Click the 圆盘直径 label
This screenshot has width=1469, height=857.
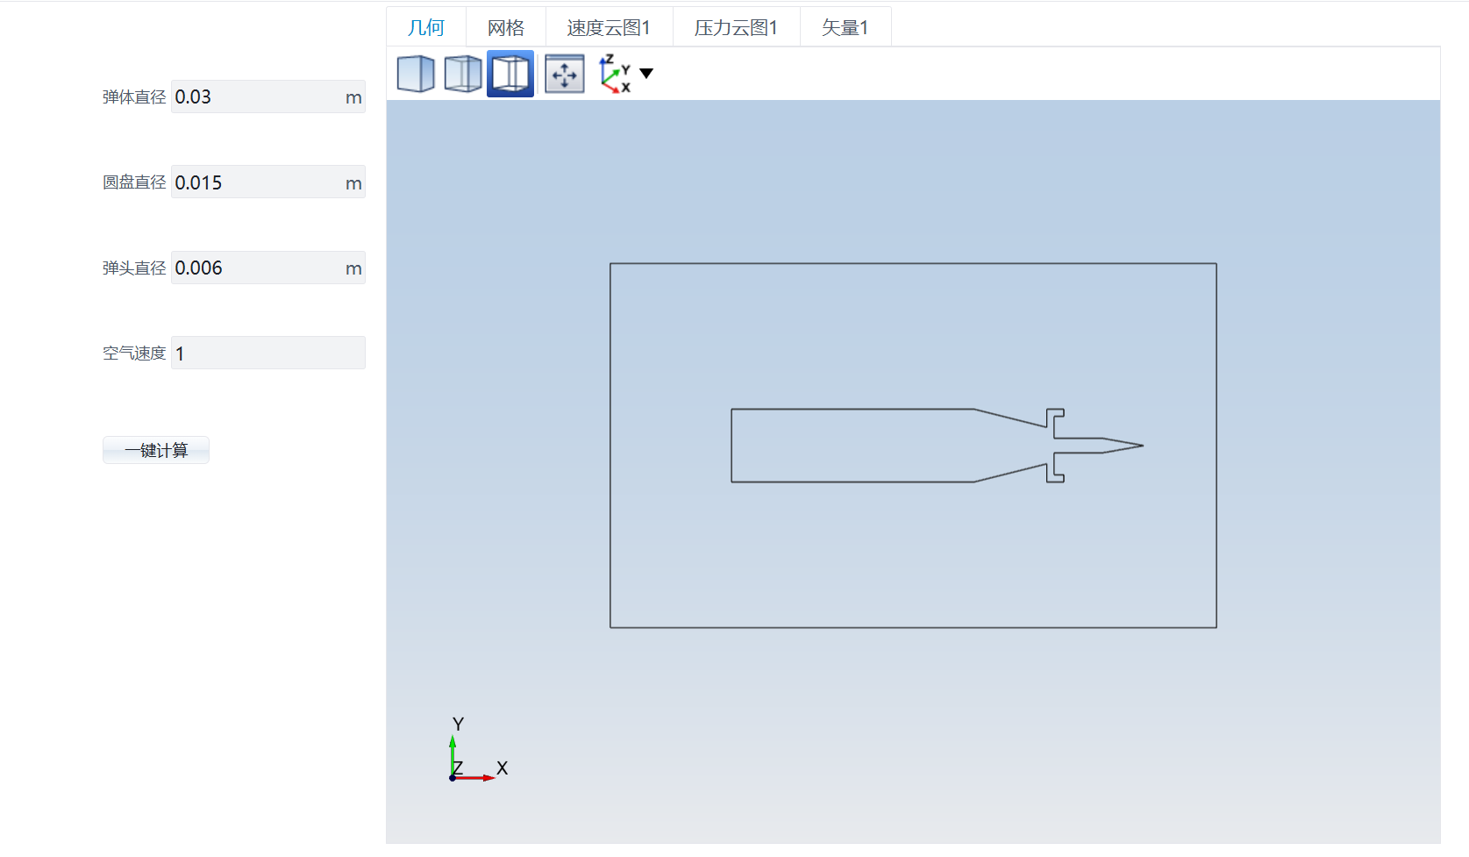point(134,182)
